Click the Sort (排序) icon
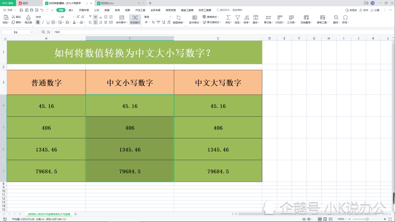The image size is (395, 222). (246, 18)
